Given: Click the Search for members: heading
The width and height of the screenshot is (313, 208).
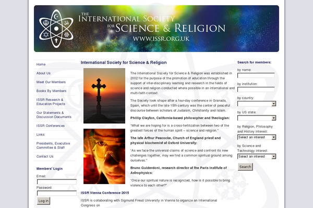Looking at the screenshot, I should [255, 62].
